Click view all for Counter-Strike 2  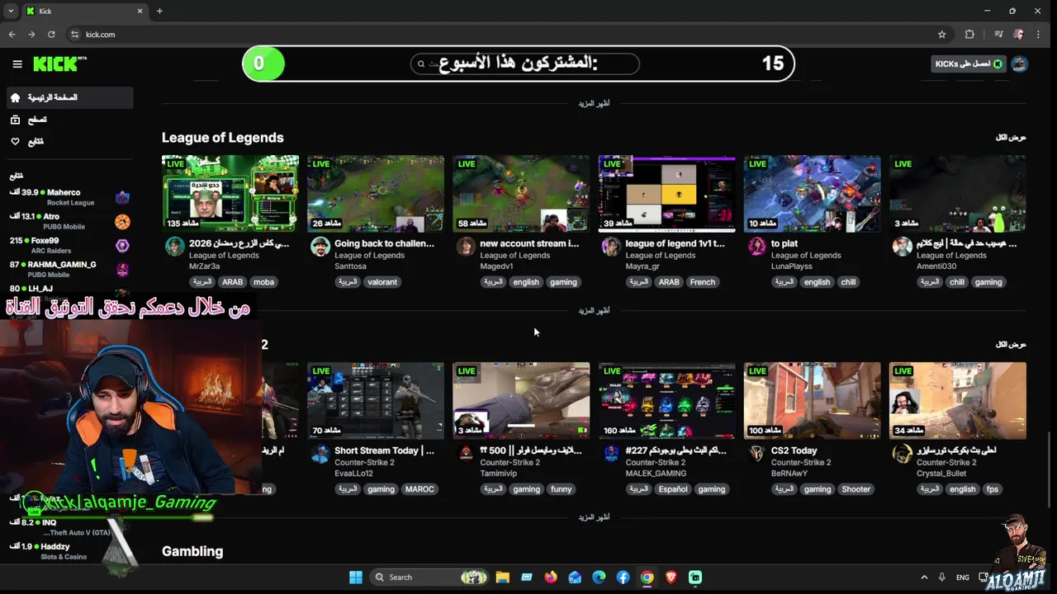point(1011,344)
